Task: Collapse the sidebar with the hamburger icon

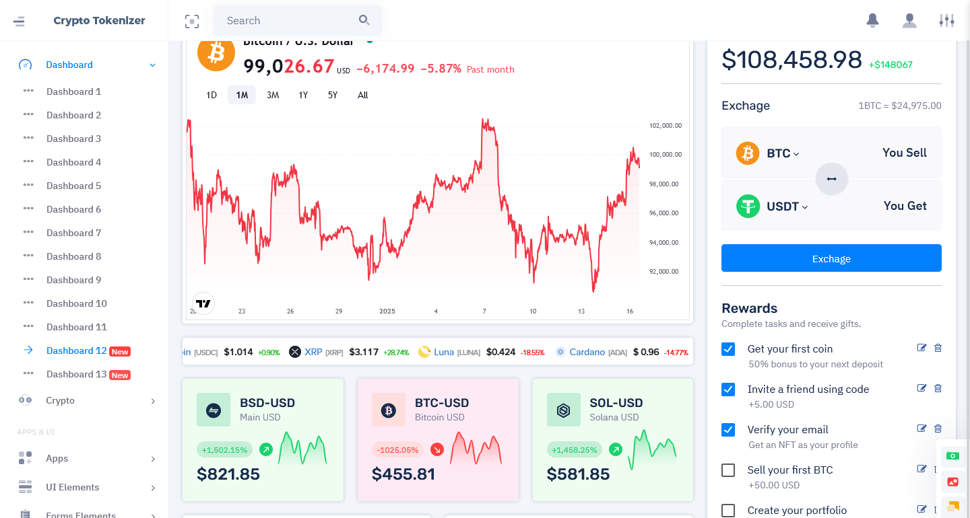Action: [19, 21]
